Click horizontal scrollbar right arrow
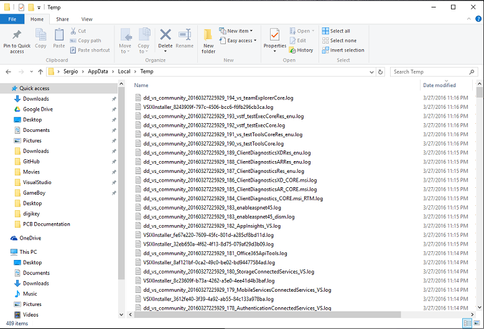This screenshot has width=484, height=329. (472, 315)
